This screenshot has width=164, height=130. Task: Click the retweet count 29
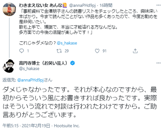point(67,51)
